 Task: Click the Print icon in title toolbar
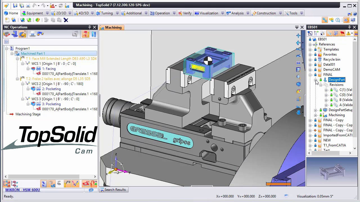click(28, 5)
